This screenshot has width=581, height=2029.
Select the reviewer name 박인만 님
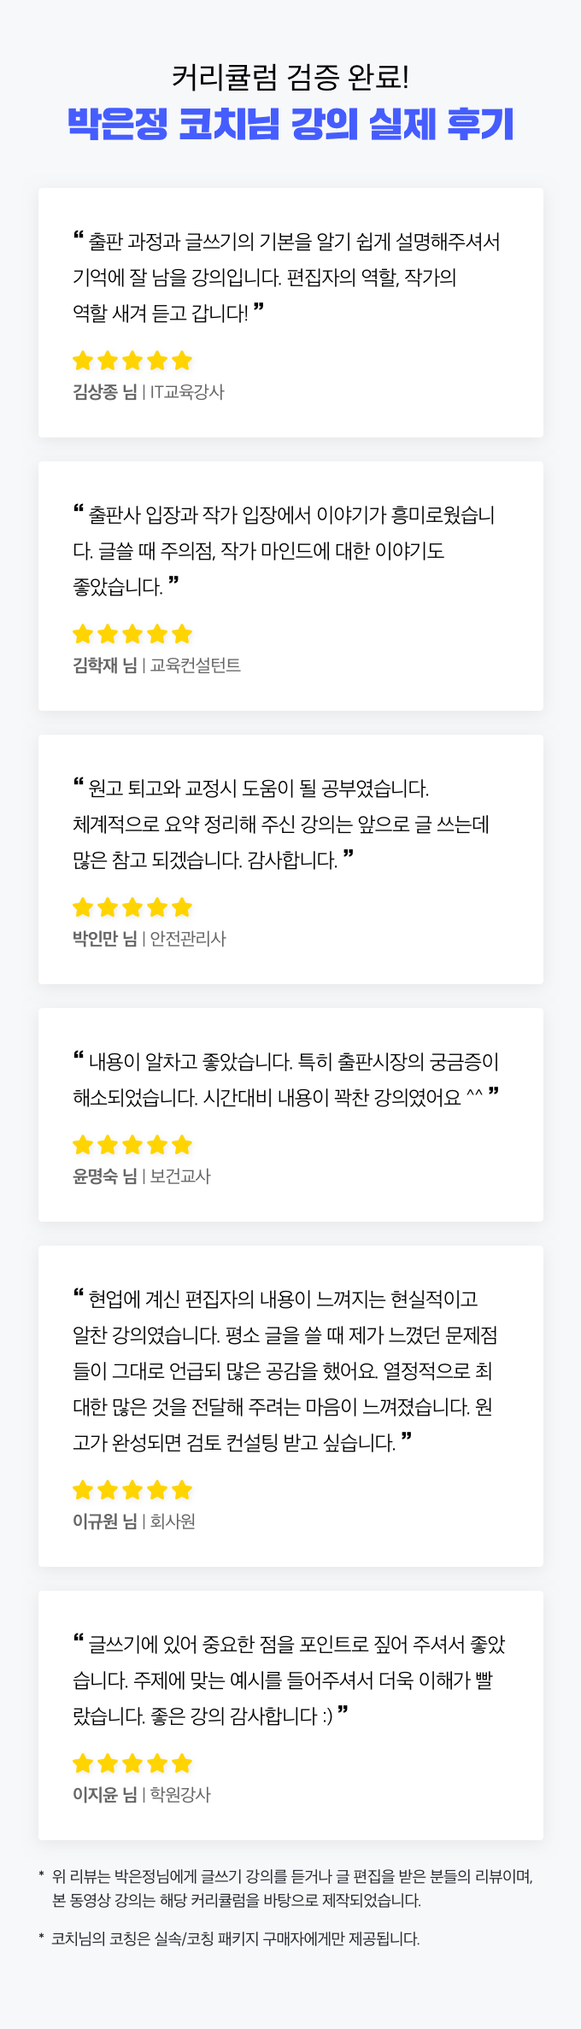(x=105, y=939)
